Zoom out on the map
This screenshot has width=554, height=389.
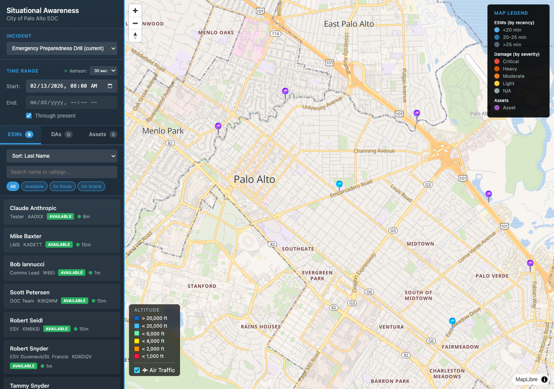(135, 23)
